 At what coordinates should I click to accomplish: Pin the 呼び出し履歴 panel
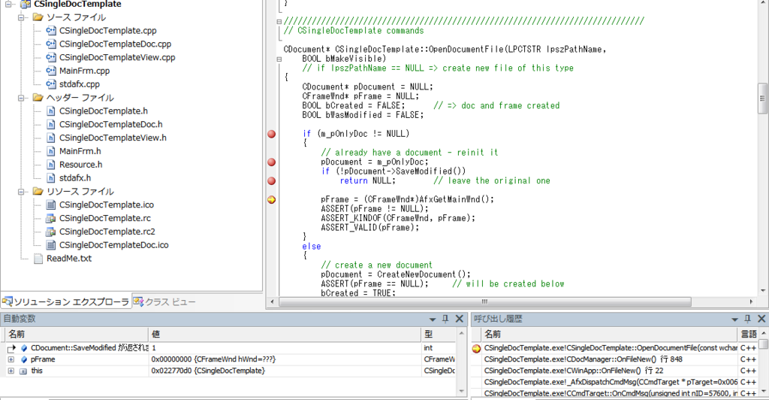tap(747, 319)
